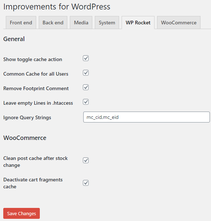211x221 pixels.
Task: Uncheck Clean post cache after stock change
Action: click(x=86, y=160)
